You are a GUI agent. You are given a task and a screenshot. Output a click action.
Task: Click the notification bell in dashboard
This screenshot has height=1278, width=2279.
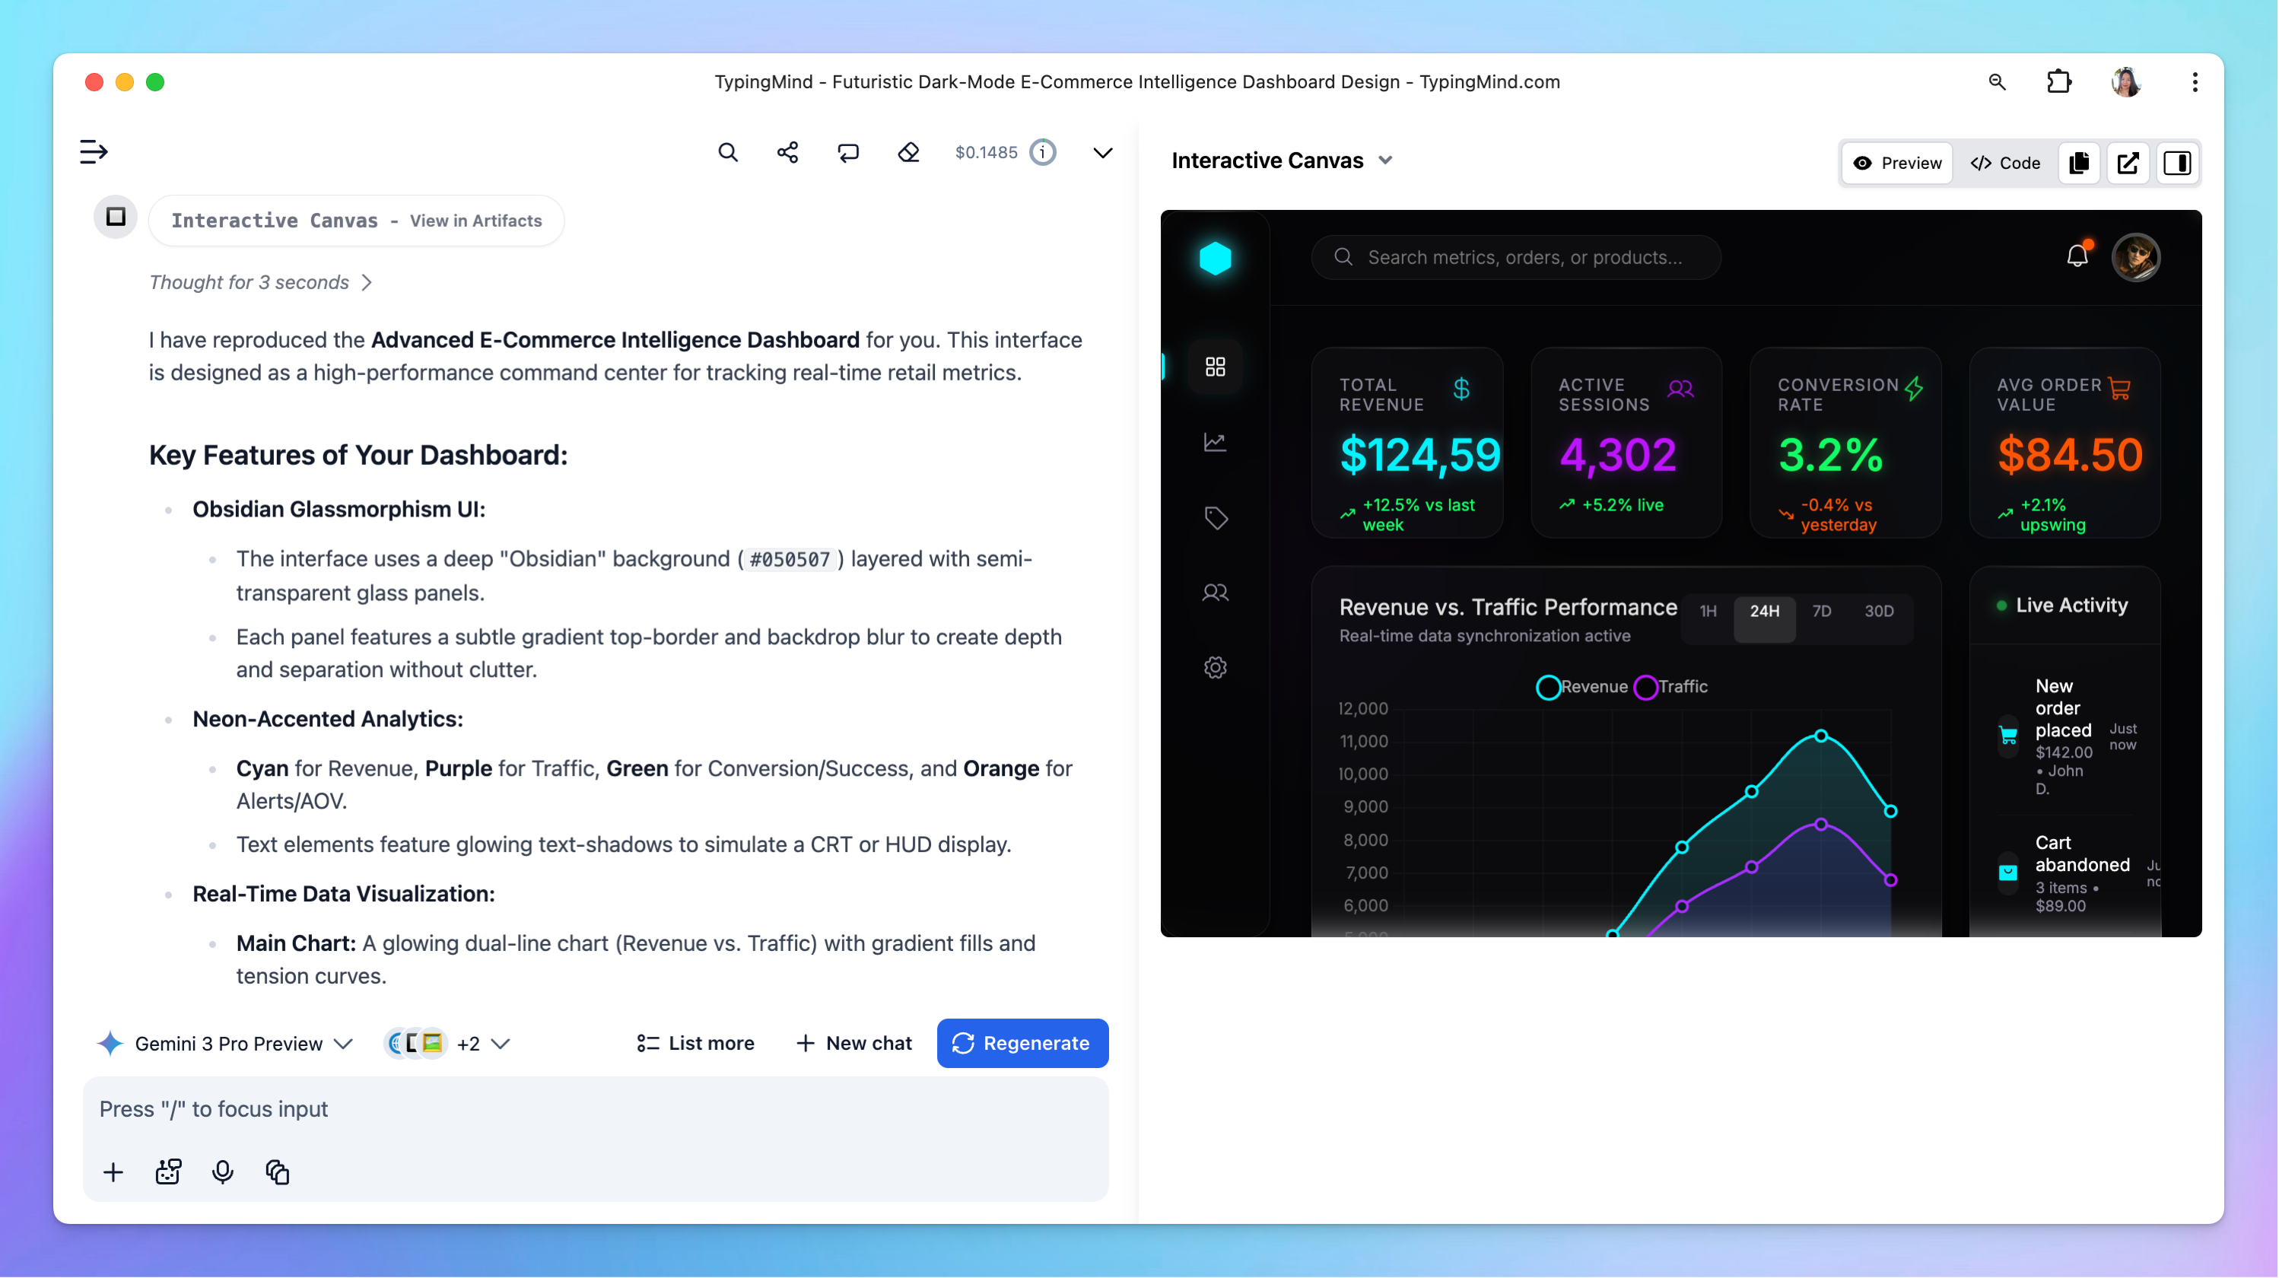[2077, 256]
